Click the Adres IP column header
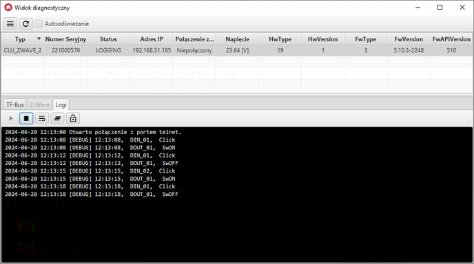This screenshot has height=264, width=474. pos(152,39)
